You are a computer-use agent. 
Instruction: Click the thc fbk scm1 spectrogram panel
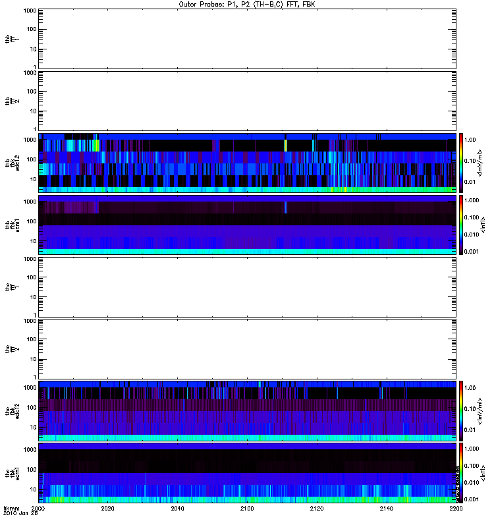point(248,473)
